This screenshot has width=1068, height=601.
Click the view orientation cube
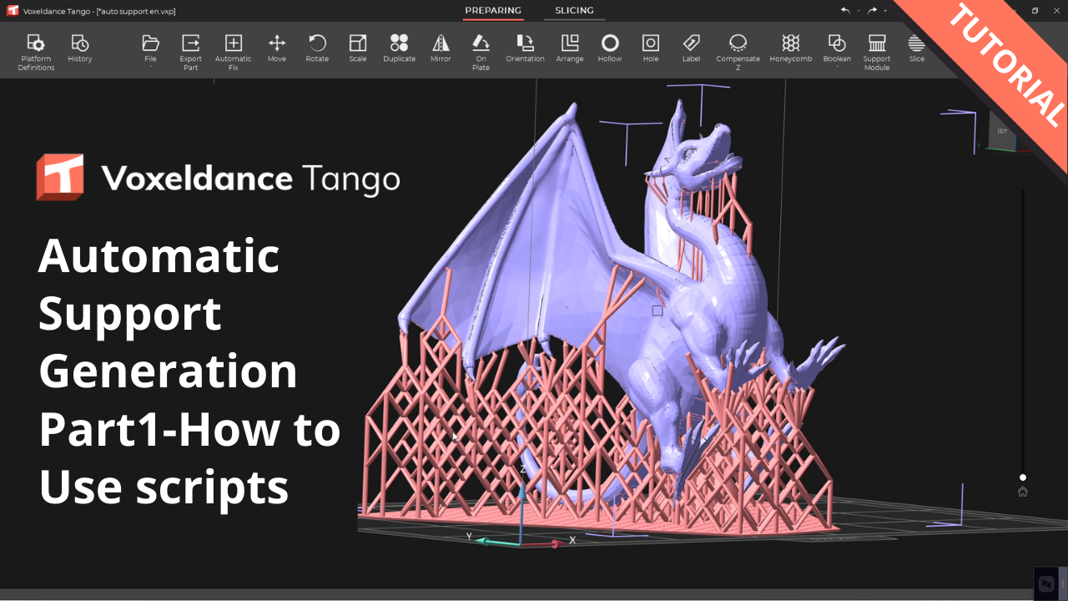(1003, 132)
